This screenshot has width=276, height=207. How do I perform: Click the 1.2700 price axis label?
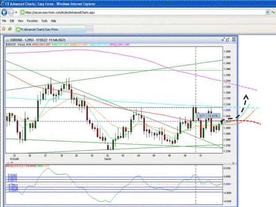227,151
